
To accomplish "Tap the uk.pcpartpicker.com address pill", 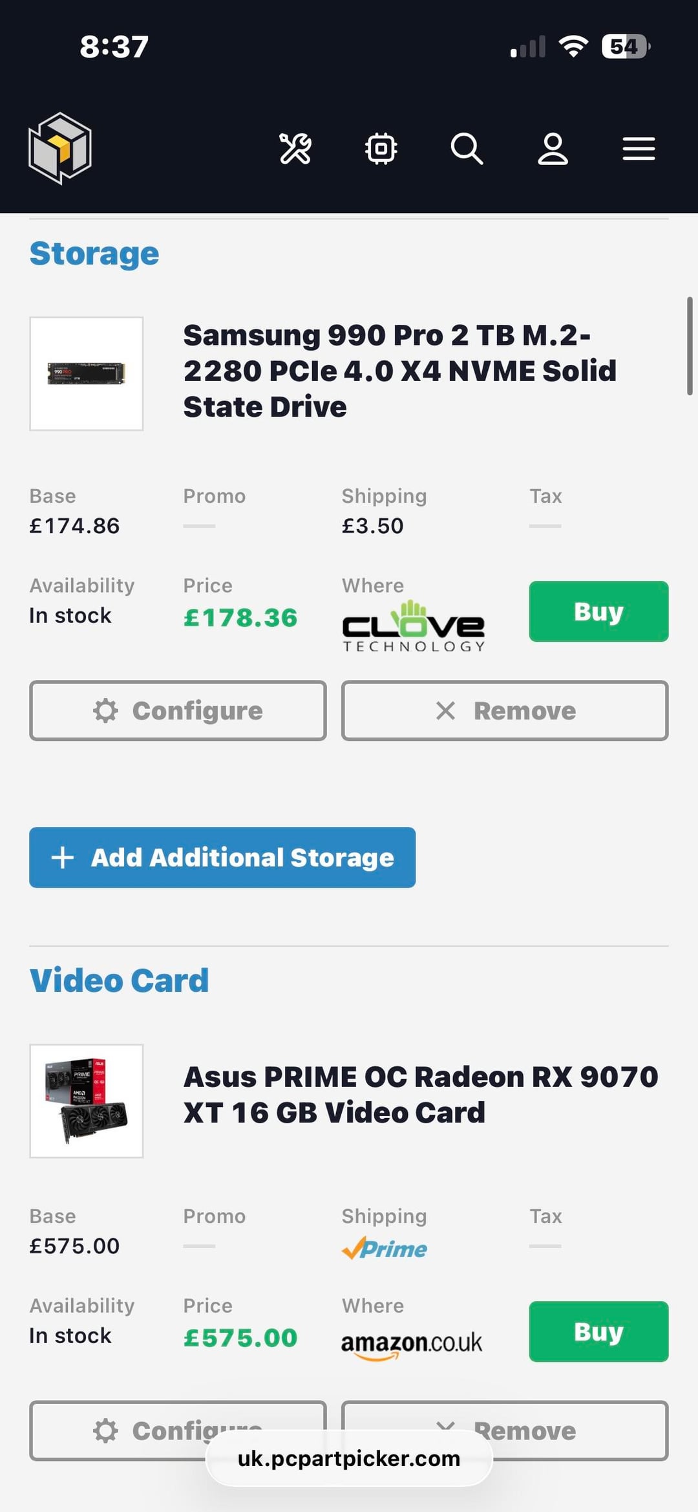I will click(x=349, y=1458).
